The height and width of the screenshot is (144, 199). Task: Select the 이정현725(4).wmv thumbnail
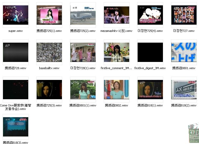[x=150, y=15]
